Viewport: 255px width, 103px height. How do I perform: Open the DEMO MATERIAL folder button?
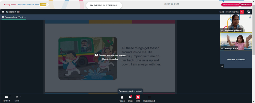104,6
